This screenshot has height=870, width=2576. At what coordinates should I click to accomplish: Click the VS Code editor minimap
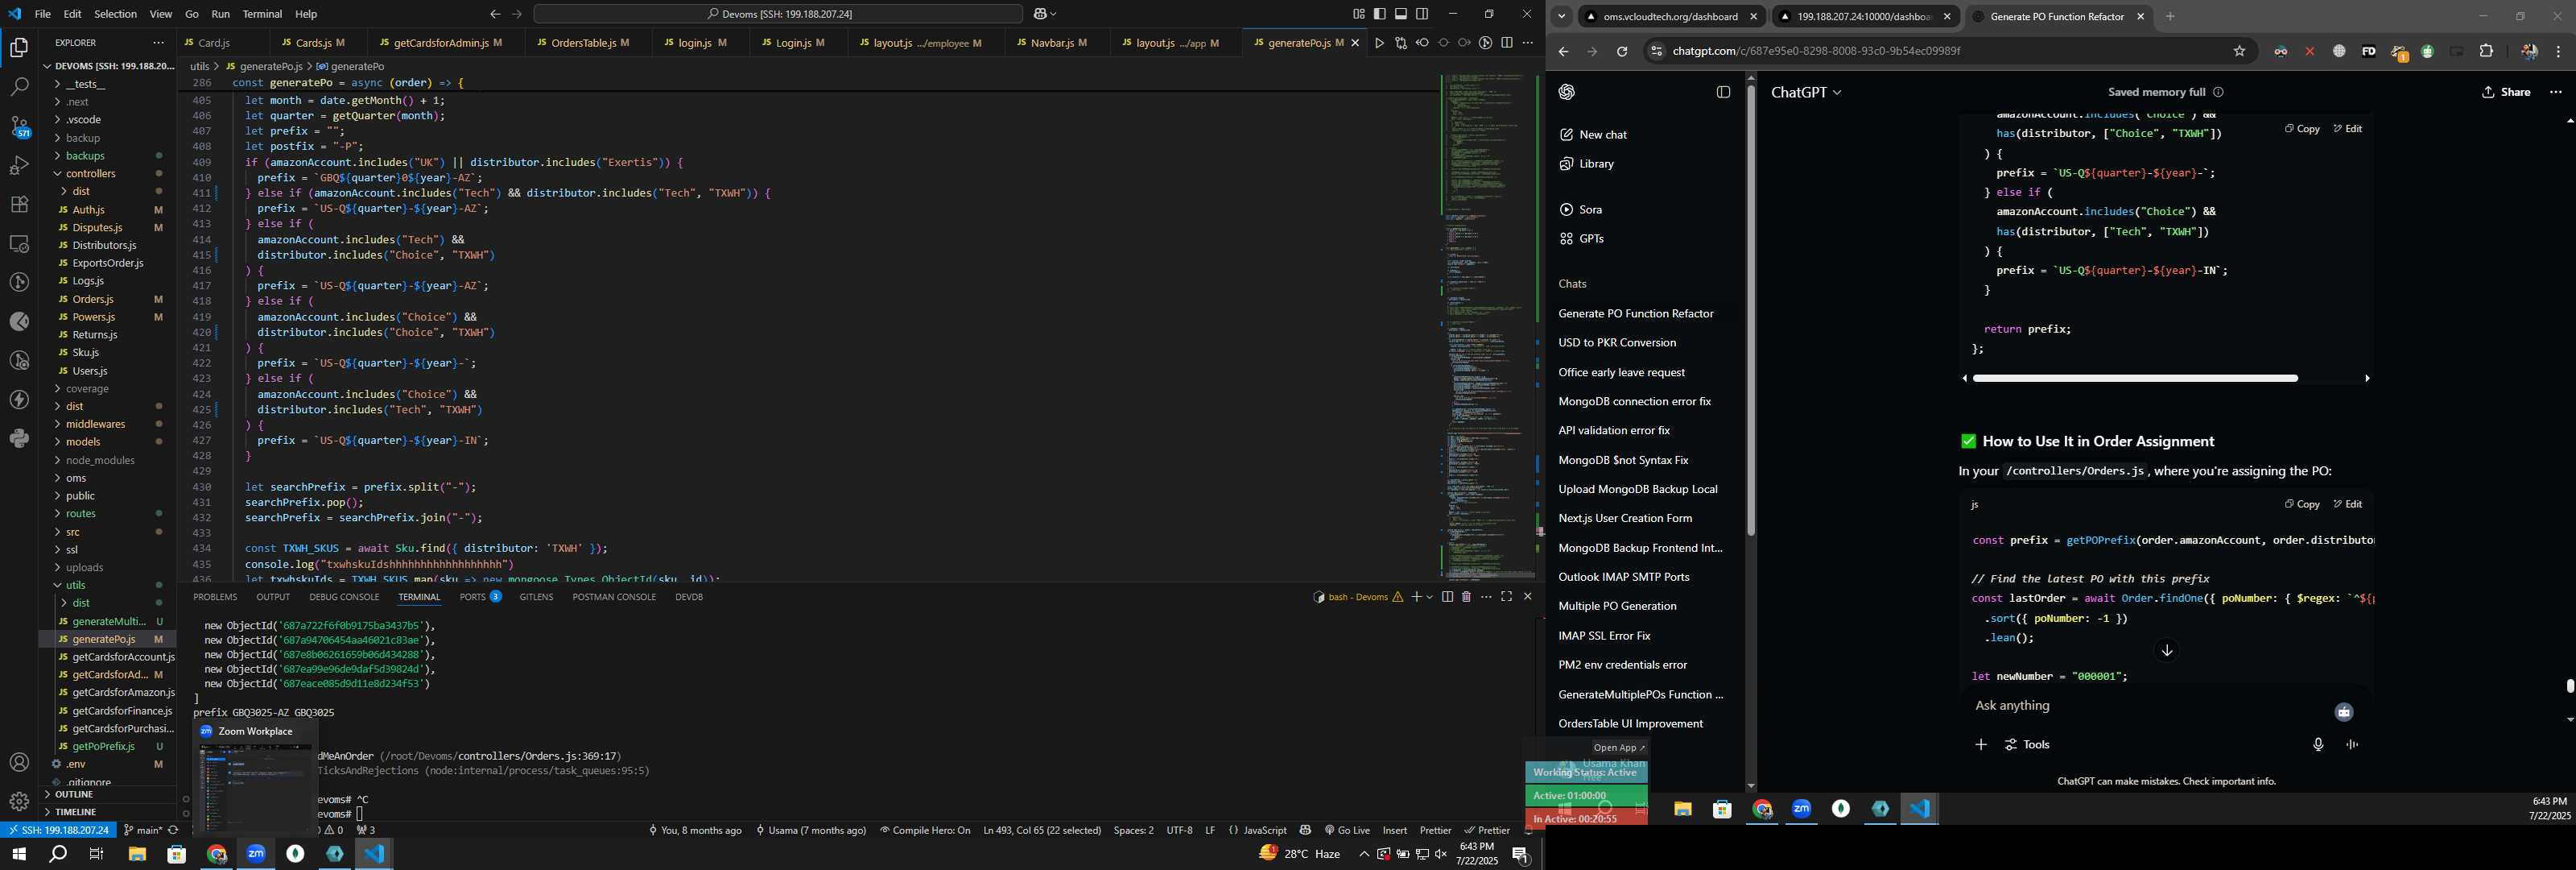tap(1488, 325)
